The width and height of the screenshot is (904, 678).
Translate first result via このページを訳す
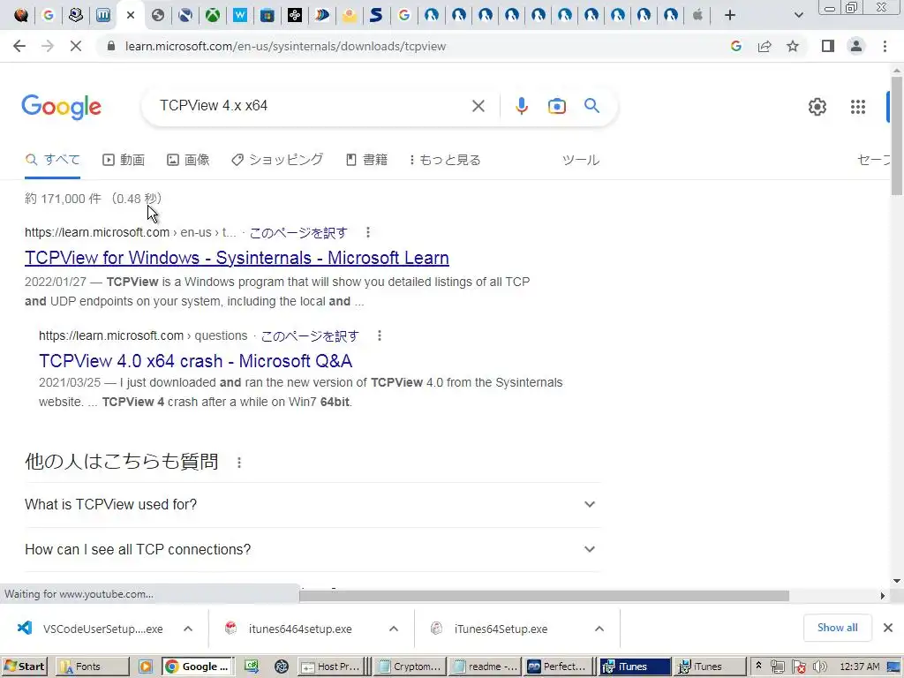pyautogui.click(x=298, y=233)
